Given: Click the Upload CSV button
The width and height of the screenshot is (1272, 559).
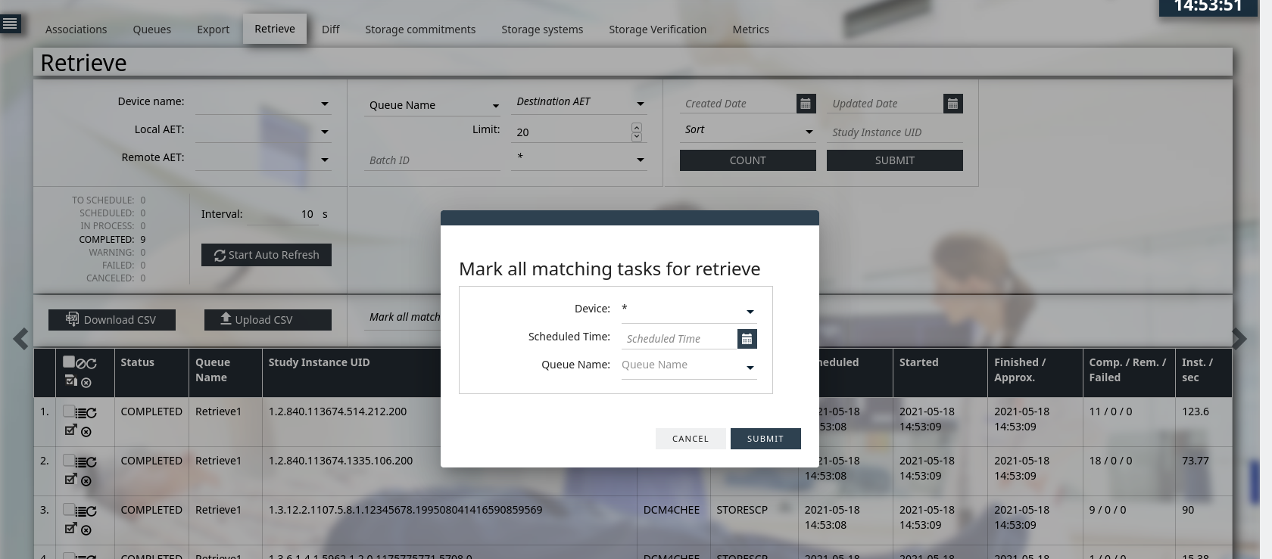Looking at the screenshot, I should [268, 320].
